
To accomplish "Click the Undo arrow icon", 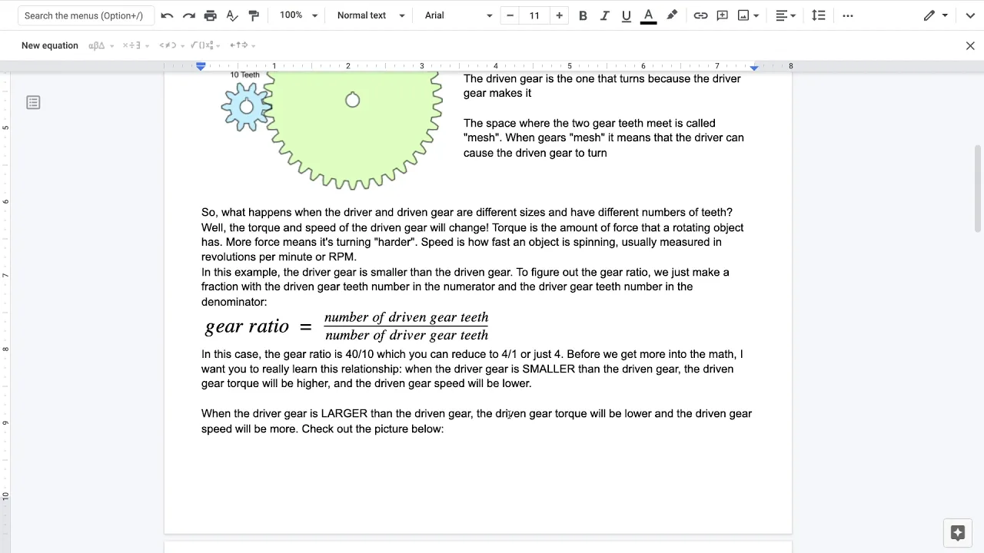I will [167, 15].
